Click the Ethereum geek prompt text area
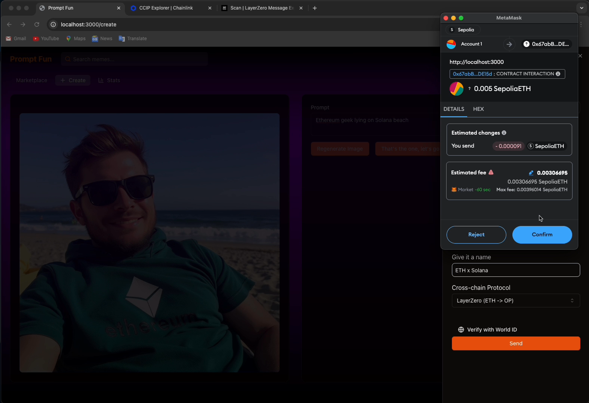The height and width of the screenshot is (403, 589). point(376,125)
